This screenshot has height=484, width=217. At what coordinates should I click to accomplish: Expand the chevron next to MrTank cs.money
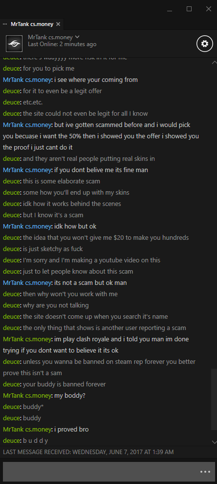tap(77, 37)
